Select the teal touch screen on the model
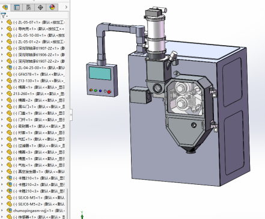The width and height of the screenshot is (265, 219). click(x=100, y=73)
